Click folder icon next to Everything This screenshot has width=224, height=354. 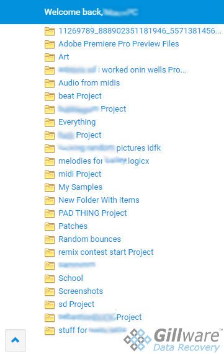[50, 122]
